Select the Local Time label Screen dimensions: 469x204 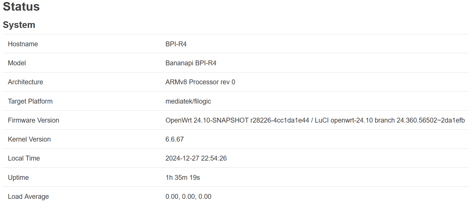[24, 158]
